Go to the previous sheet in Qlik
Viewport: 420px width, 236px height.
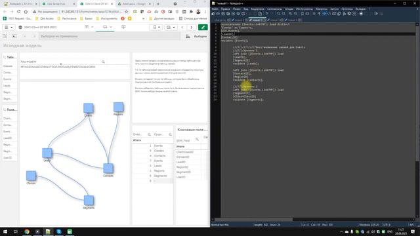[182, 28]
